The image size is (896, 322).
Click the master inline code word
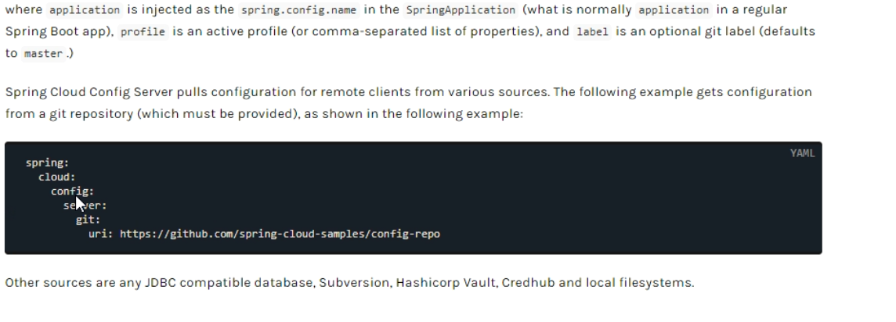[x=43, y=54]
